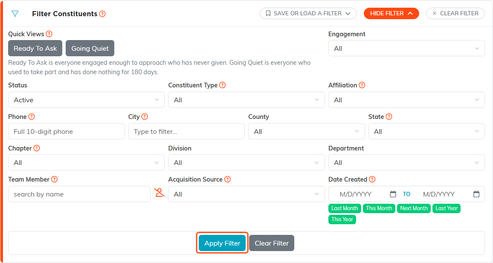Open calendar picker for end date
Image resolution: width=493 pixels, height=263 pixels.
(476, 194)
